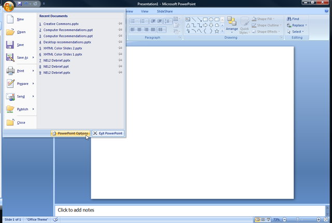Image resolution: width=332 pixels, height=223 pixels.
Task: Pin XHTML Color Slides 1.pptx
Action: (120, 54)
